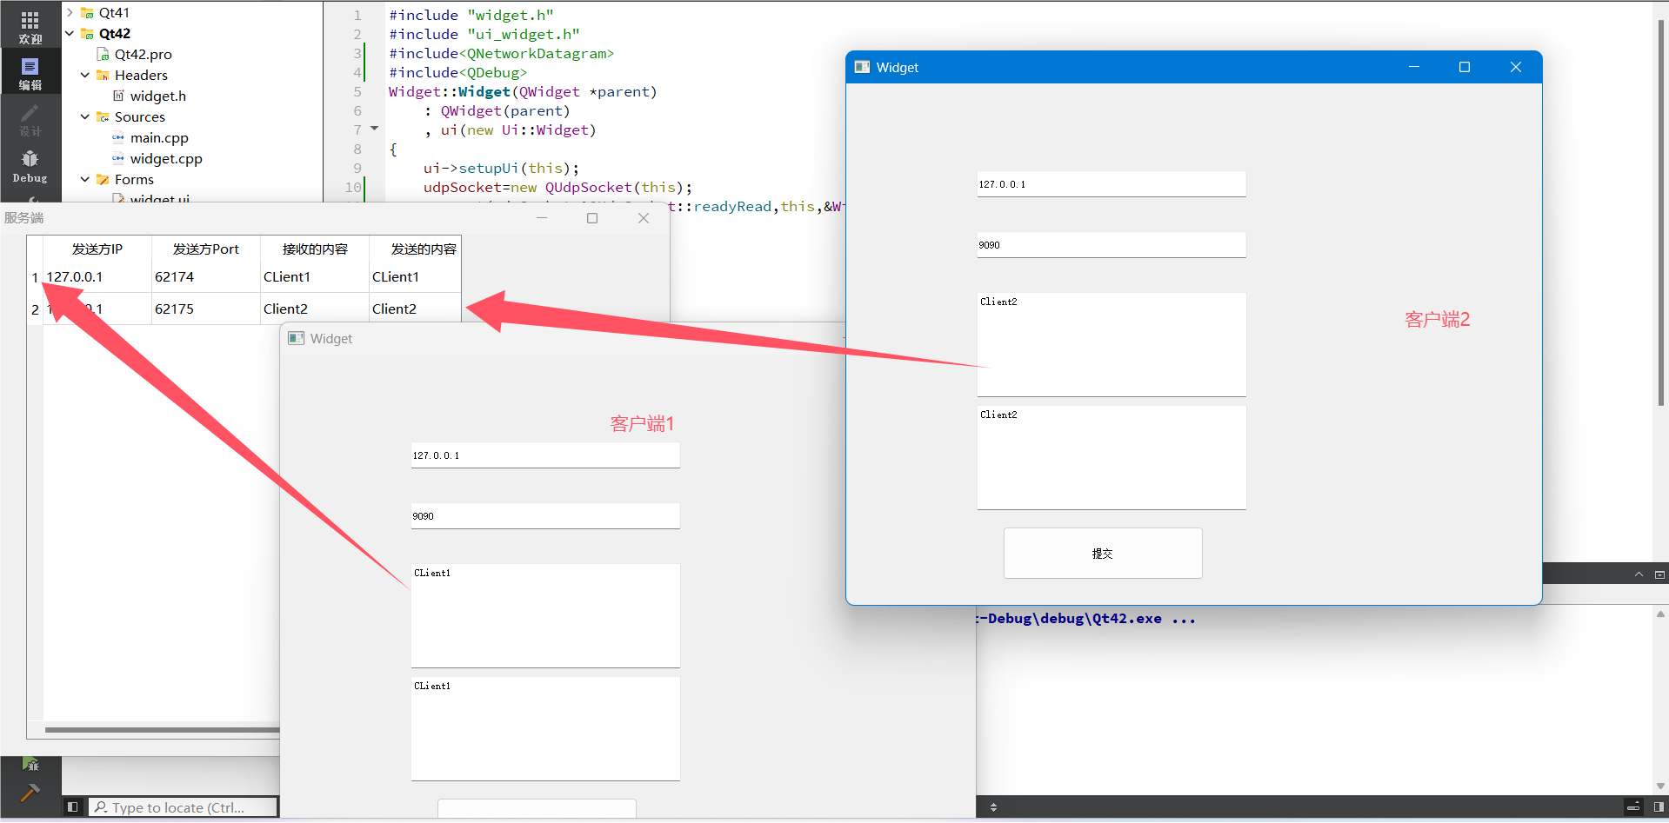Viewport: 1669px width, 823px height.
Task: Maximize the 服务端 server window
Action: click(592, 218)
